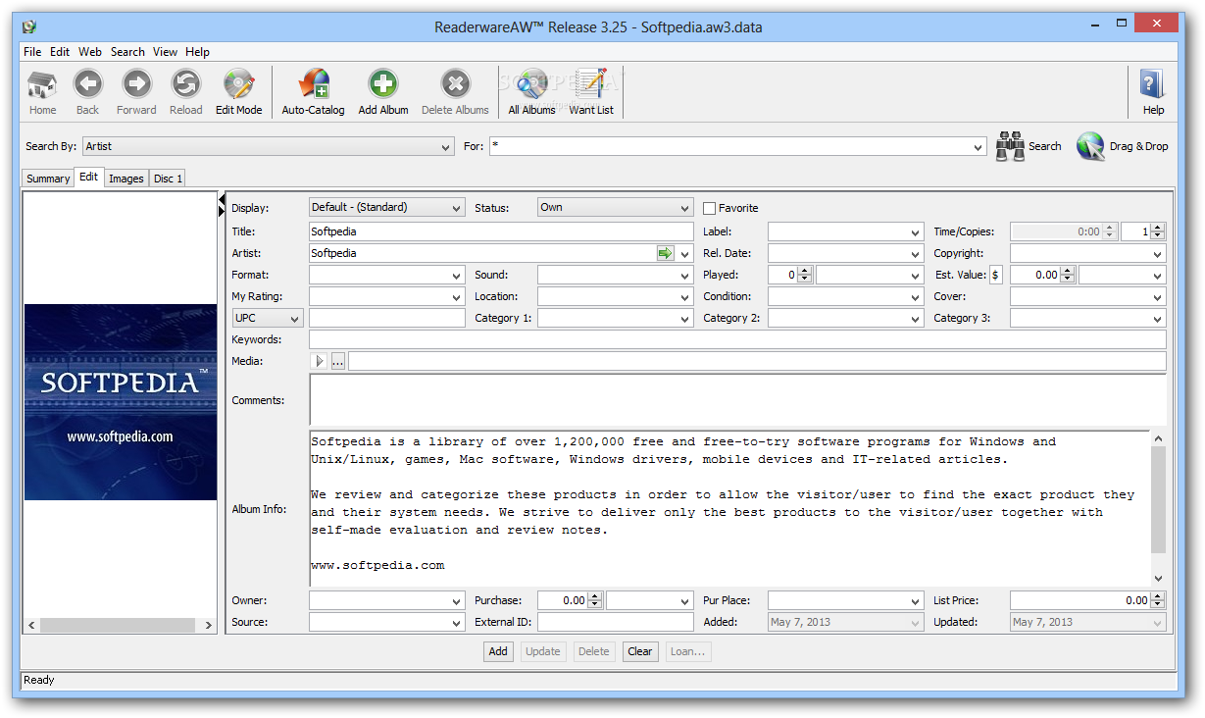Click into the List Price field
The width and height of the screenshot is (1205, 718).
(x=1081, y=600)
